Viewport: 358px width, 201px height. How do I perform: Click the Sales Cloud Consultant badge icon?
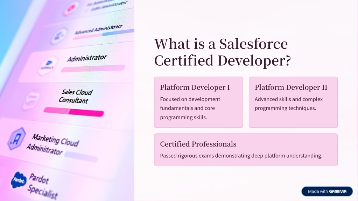pos(31,100)
